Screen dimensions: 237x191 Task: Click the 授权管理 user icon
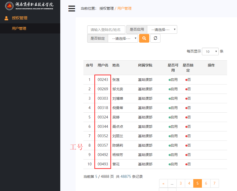pos(6,18)
